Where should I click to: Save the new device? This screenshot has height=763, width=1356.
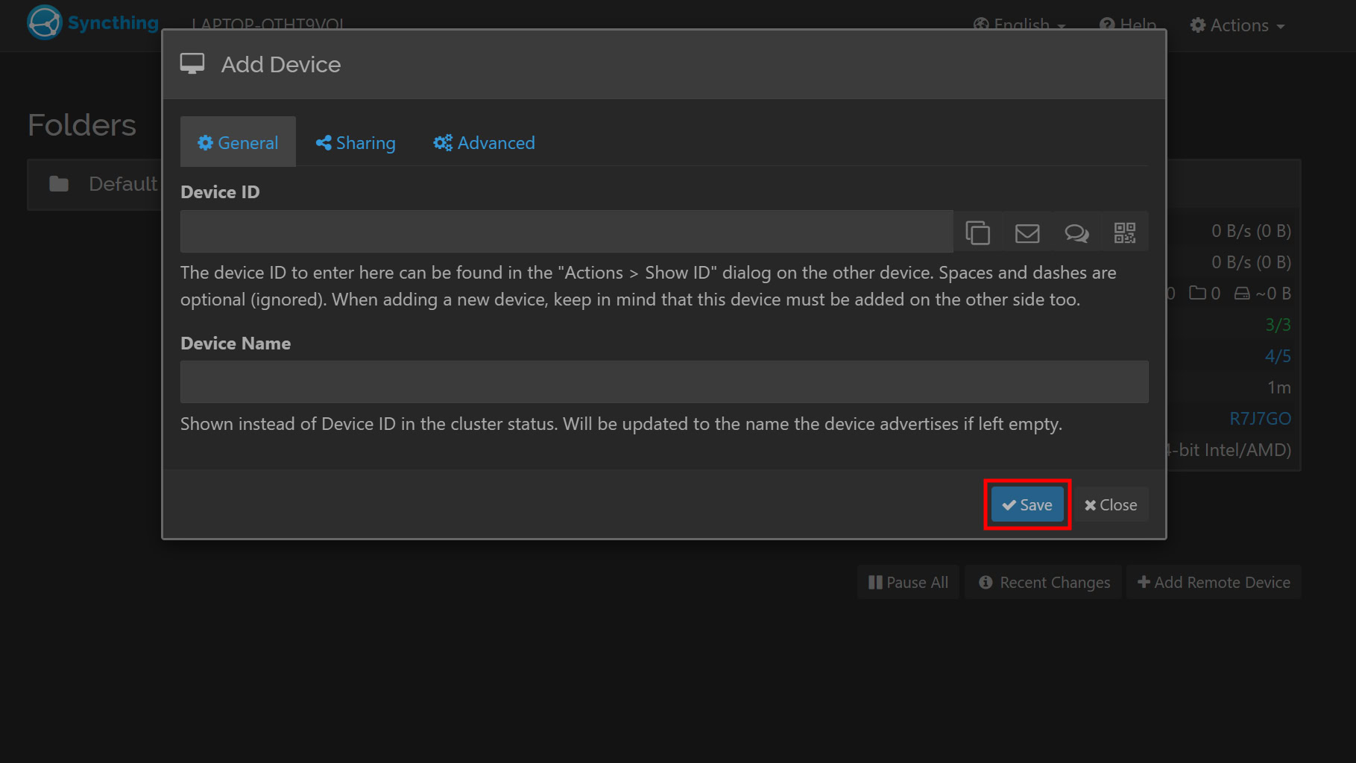point(1027,505)
